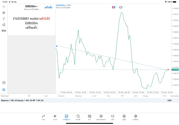Open the ประวัติ history tab
The height and width of the screenshot is (125, 179).
(x=78, y=117)
